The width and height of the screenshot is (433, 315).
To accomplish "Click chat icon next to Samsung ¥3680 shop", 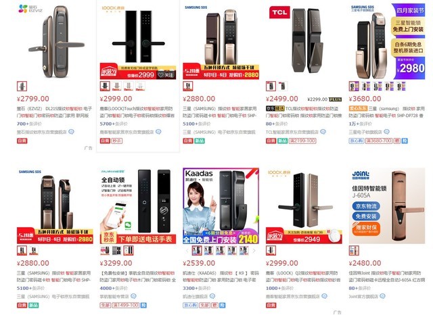I will coord(386,132).
